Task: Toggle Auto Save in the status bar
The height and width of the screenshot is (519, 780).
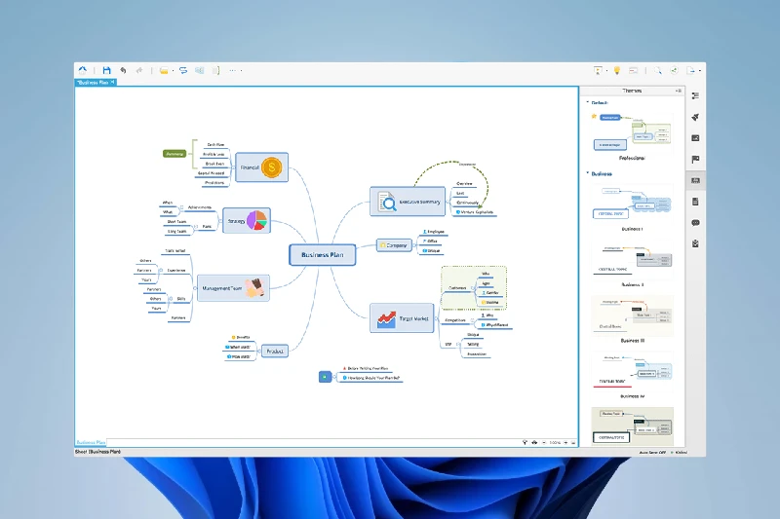Action: click(647, 452)
